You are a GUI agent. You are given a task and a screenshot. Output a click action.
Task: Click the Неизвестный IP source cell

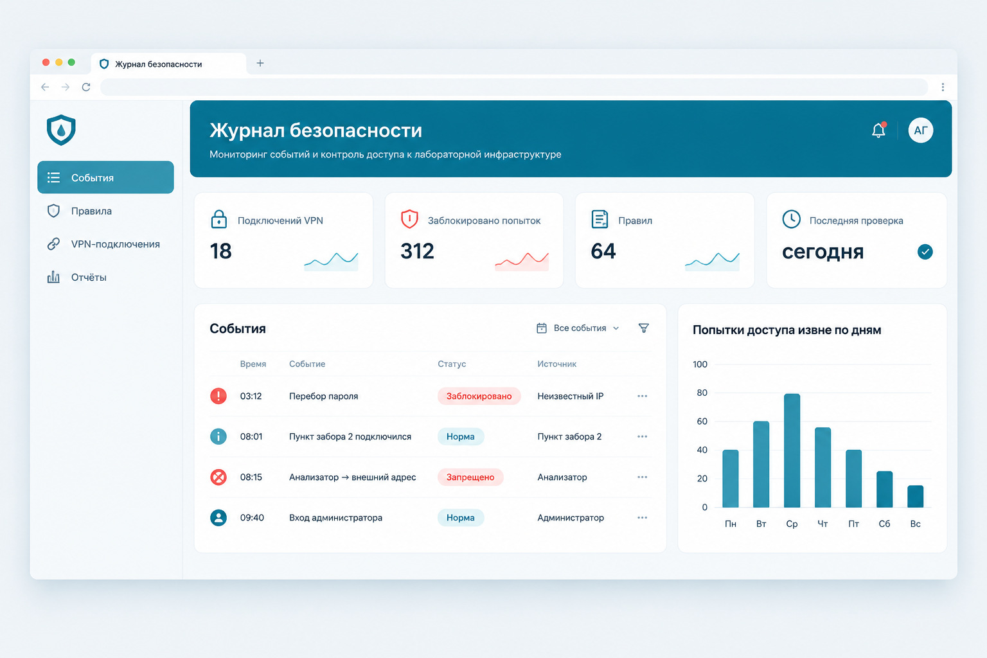tap(571, 396)
